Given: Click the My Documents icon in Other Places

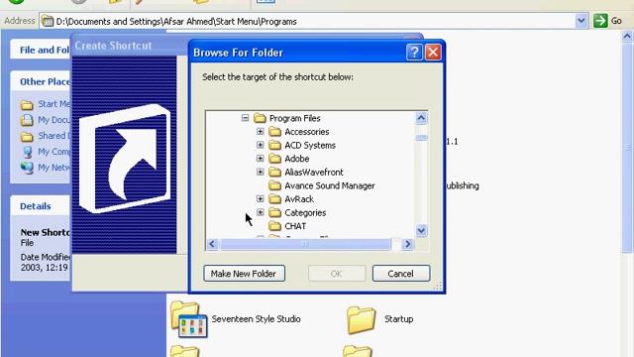Looking at the screenshot, I should point(27,120).
